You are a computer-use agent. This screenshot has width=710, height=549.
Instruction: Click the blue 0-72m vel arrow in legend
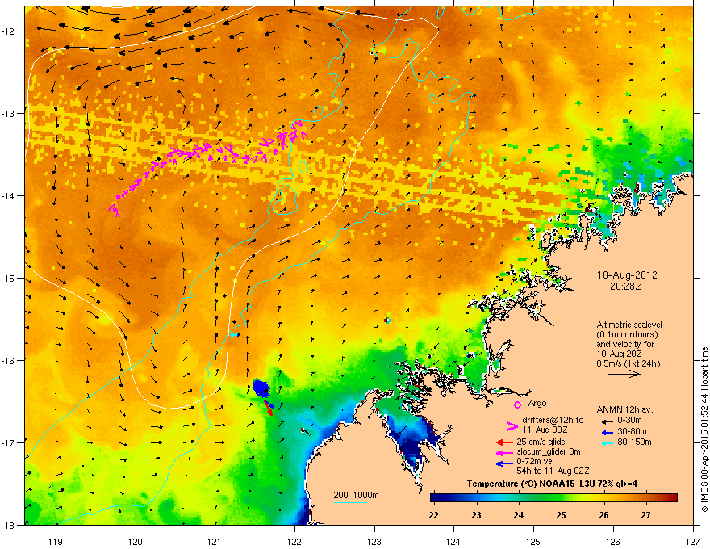(x=504, y=463)
